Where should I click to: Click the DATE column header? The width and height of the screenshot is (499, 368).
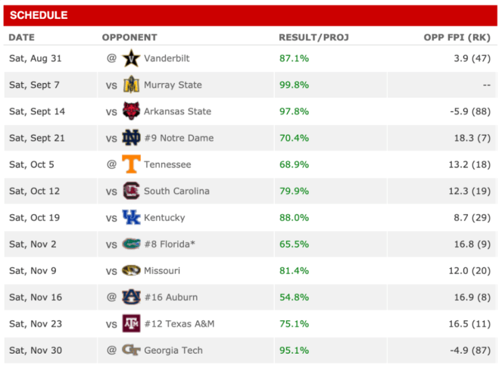[22, 37]
